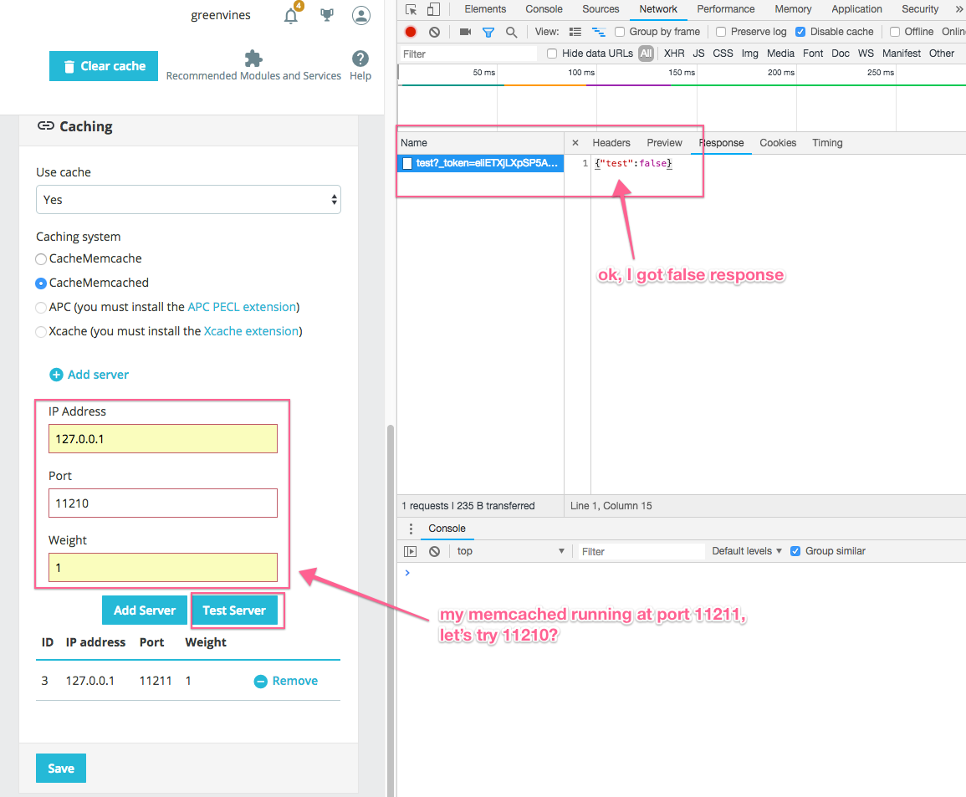The width and height of the screenshot is (966, 797).
Task: Click the trophy icon in header
Action: click(x=327, y=15)
